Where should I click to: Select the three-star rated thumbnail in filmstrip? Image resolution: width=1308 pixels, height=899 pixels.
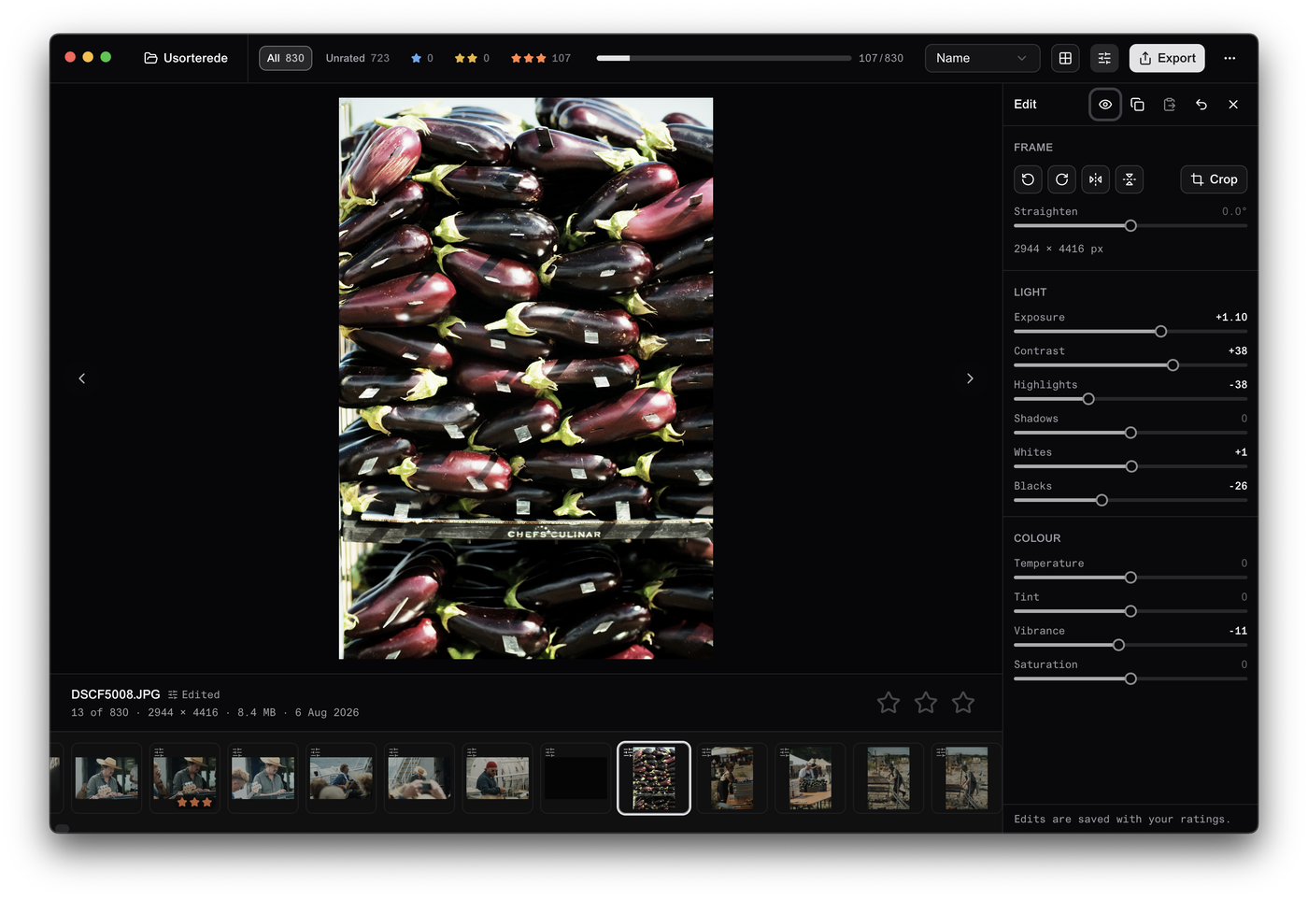click(x=185, y=778)
